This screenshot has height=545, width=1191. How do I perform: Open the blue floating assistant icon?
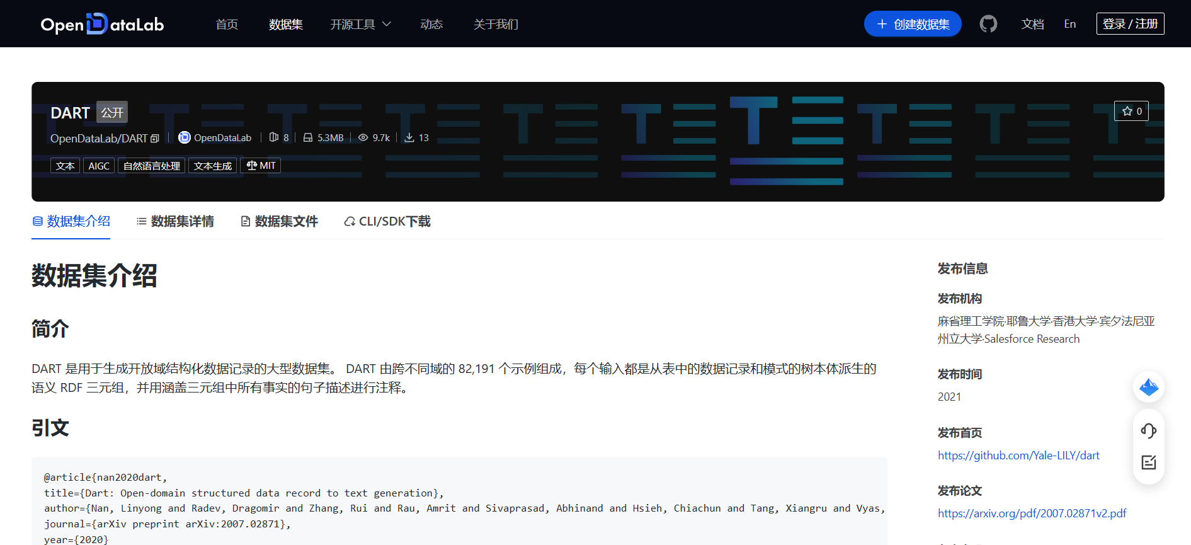point(1149,387)
